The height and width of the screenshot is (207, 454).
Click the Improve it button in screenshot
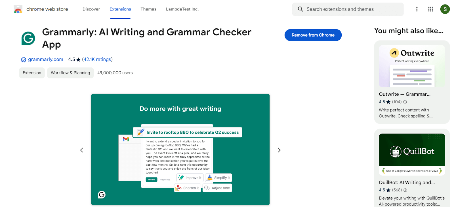(190, 178)
